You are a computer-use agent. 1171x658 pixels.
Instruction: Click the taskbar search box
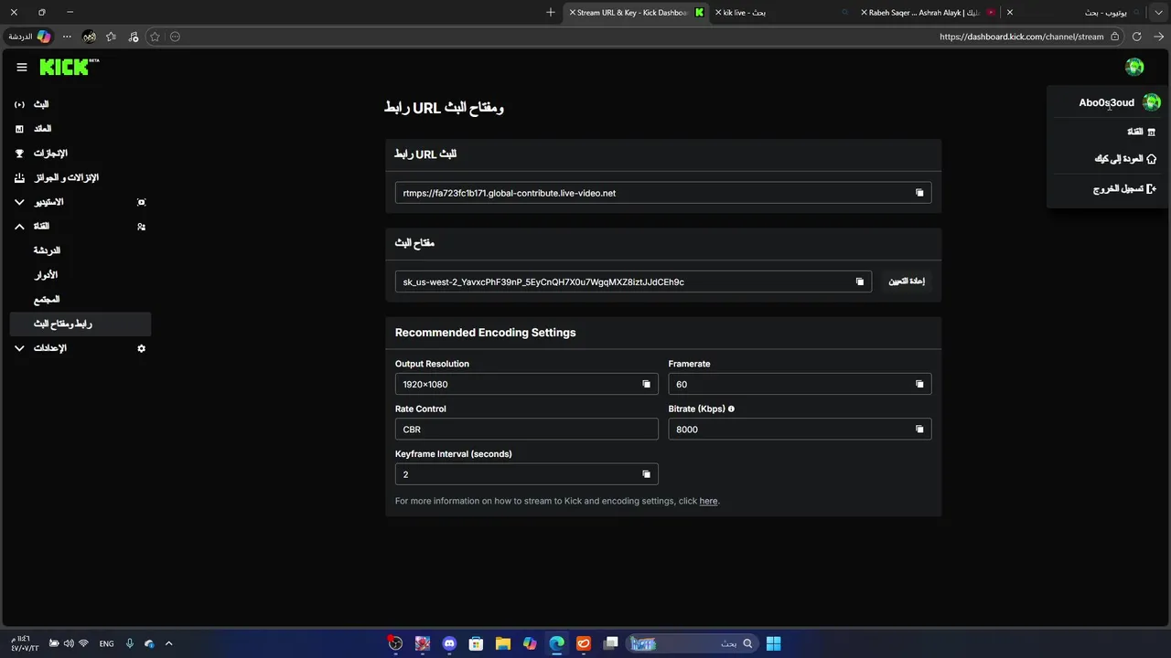pos(693,643)
